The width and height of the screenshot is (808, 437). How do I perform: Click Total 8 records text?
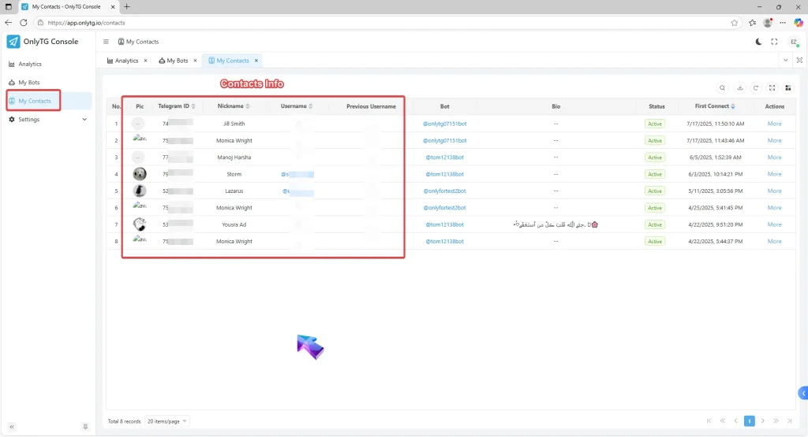[x=124, y=421]
